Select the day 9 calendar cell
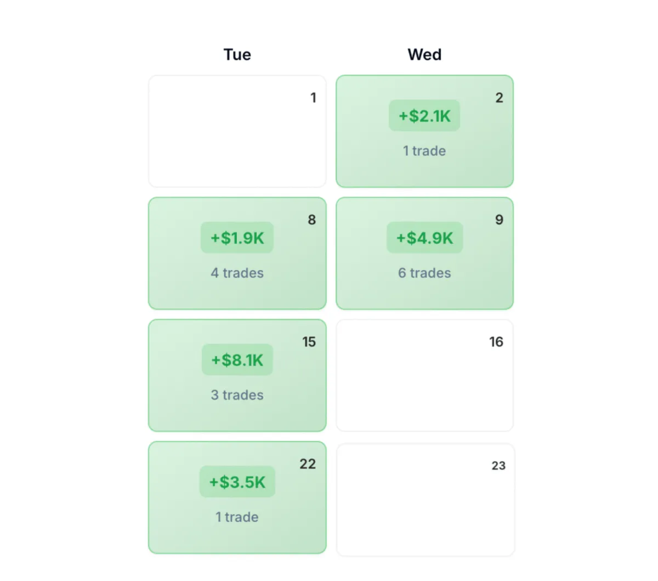The image size is (658, 581). [425, 253]
